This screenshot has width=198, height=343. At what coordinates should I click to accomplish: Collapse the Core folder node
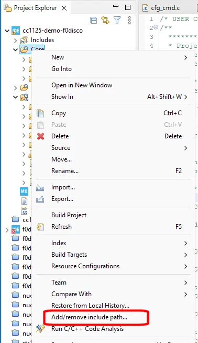(x=16, y=49)
